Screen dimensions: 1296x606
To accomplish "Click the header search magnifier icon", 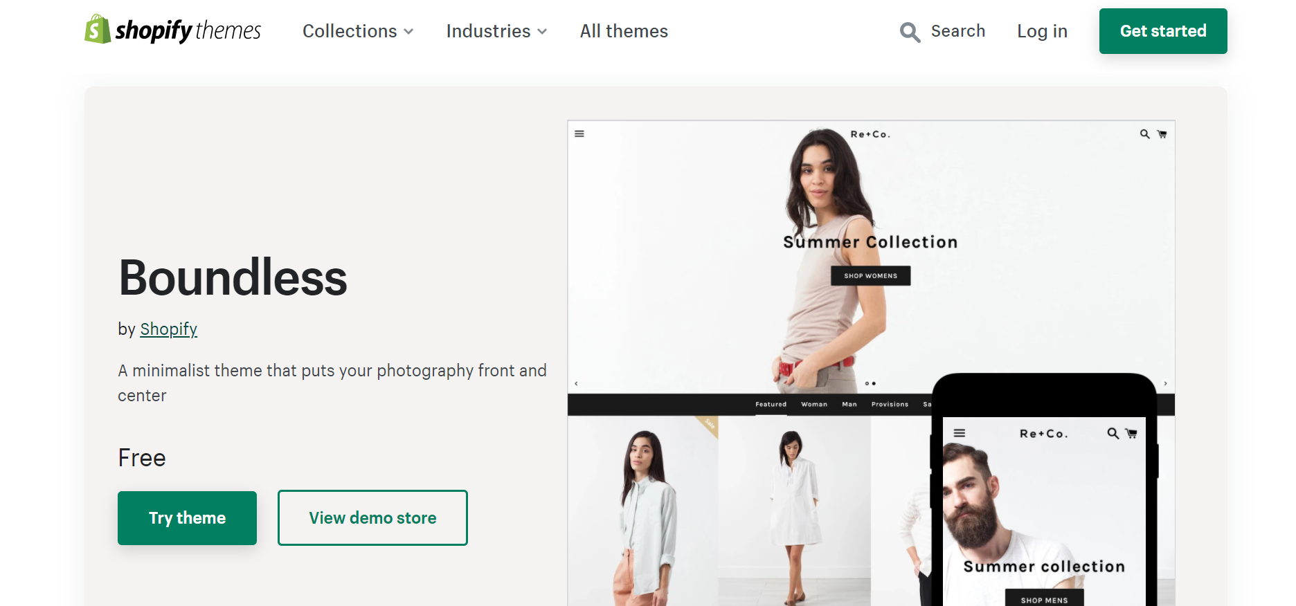I will 910,32.
